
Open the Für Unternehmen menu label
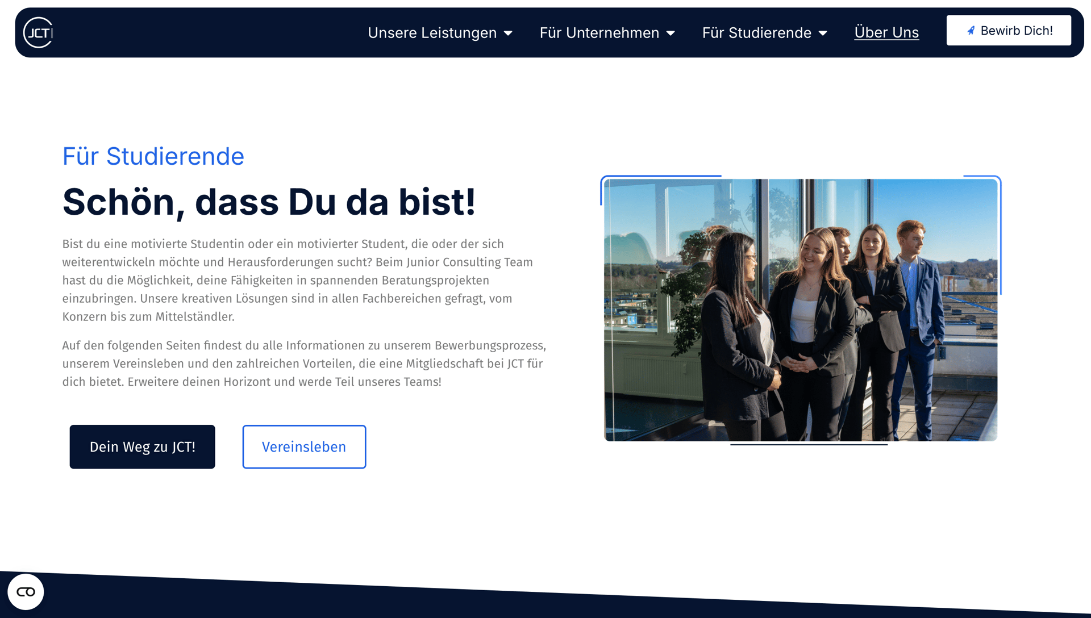coord(599,33)
